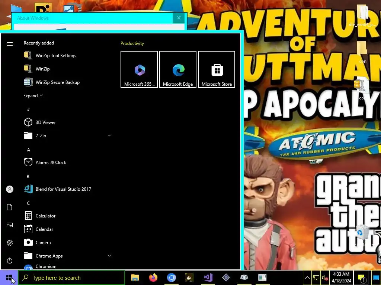
Task: Open Chromium from Start app list
Action: click(68, 266)
